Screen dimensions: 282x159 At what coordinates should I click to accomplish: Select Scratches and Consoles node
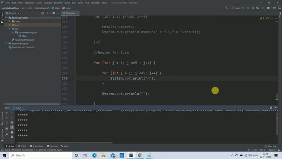click(x=22, y=47)
